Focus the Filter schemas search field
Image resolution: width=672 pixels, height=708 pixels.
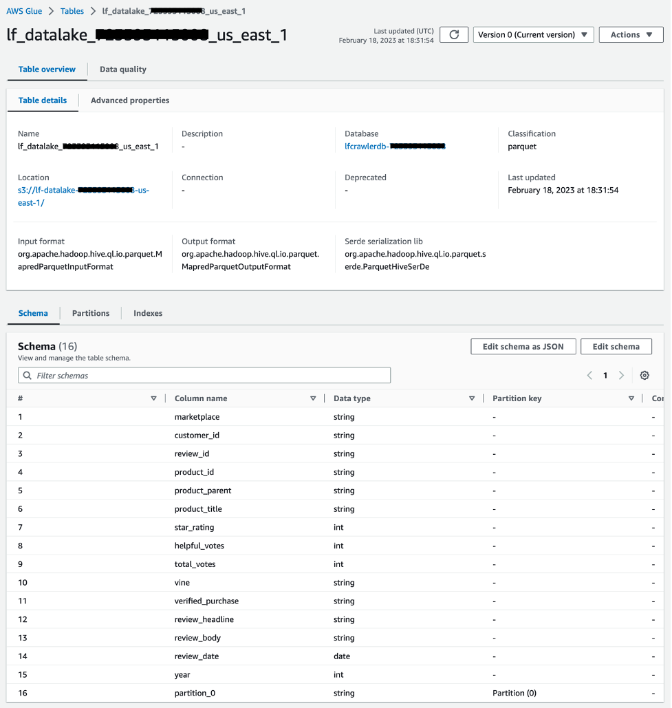tap(204, 376)
